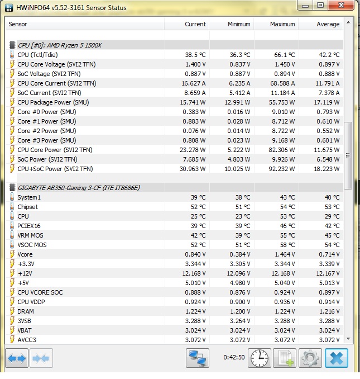Click the blue expand layout arrows button
Image resolution: width=360 pixels, height=379 pixels.
(x=17, y=358)
